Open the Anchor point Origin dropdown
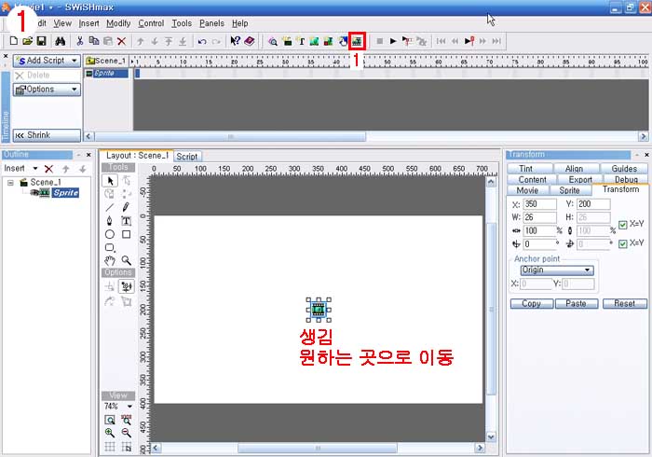The width and height of the screenshot is (652, 457). click(x=557, y=270)
